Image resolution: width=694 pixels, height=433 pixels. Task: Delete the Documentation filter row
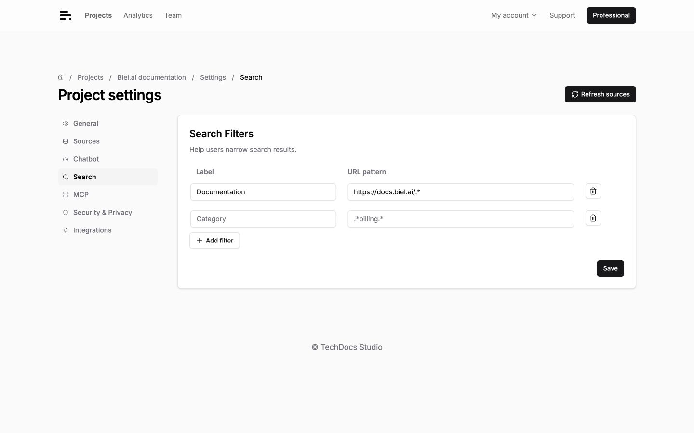[x=593, y=191]
